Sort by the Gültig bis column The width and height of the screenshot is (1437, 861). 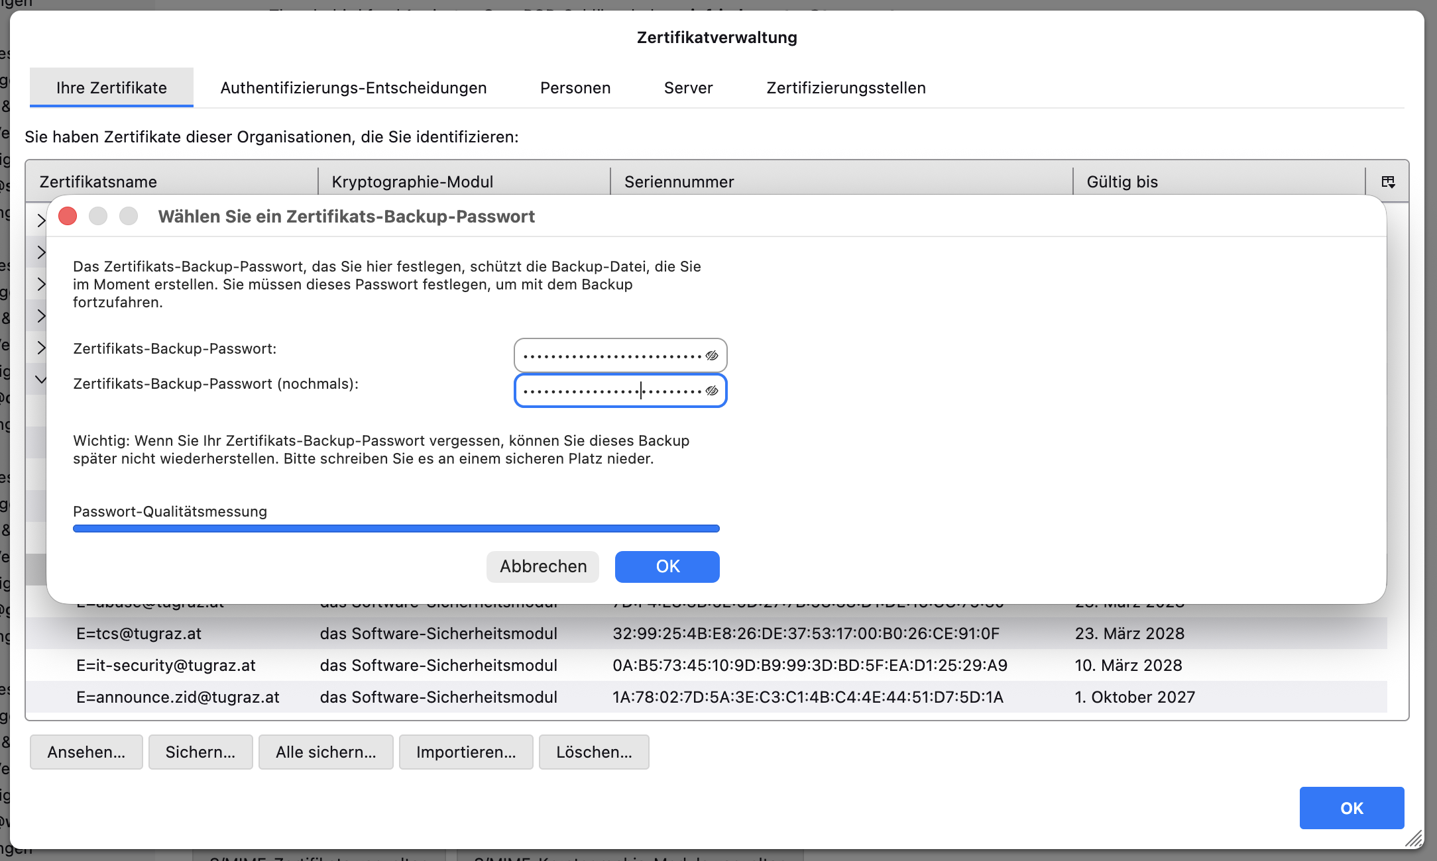(1121, 181)
